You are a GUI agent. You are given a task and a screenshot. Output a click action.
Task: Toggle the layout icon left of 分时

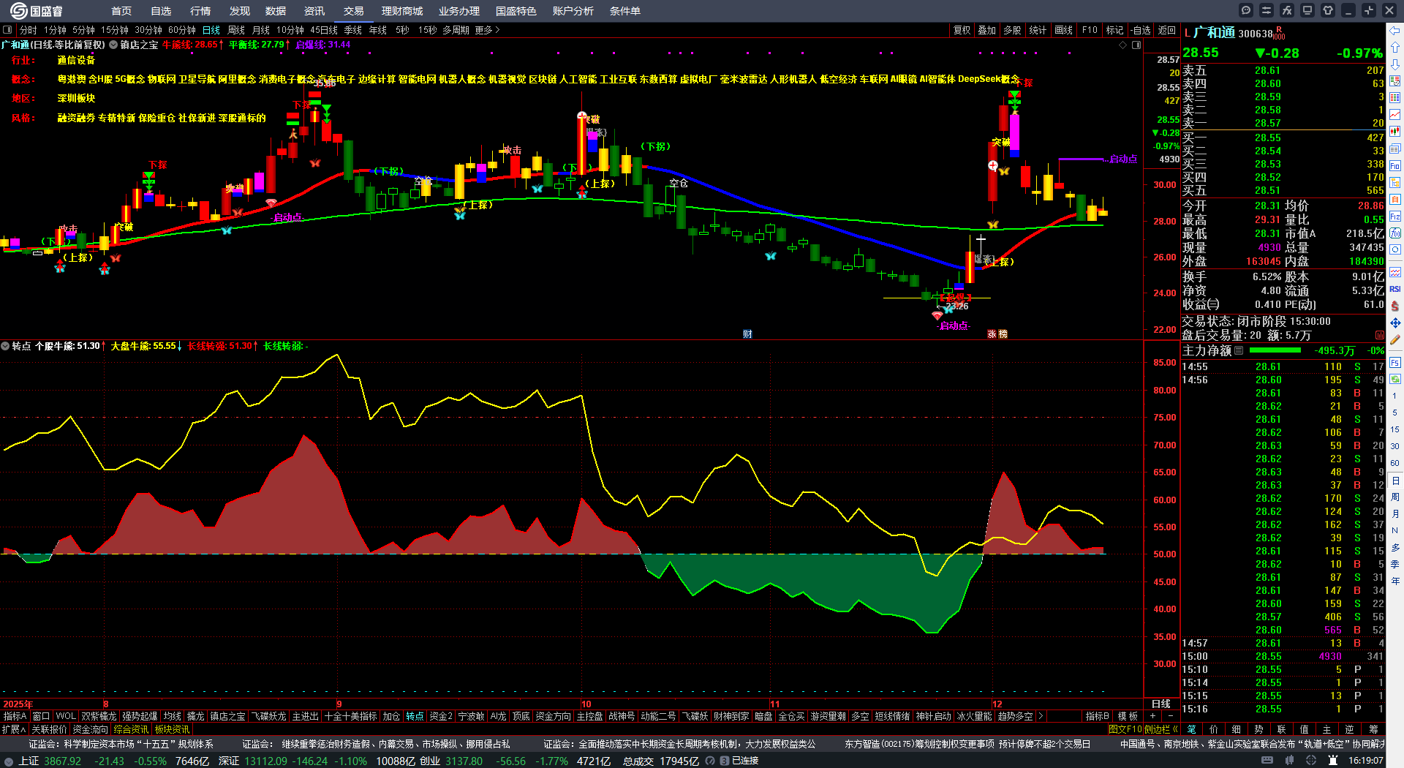8,30
